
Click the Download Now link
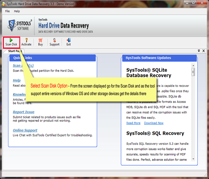[x=154, y=123]
